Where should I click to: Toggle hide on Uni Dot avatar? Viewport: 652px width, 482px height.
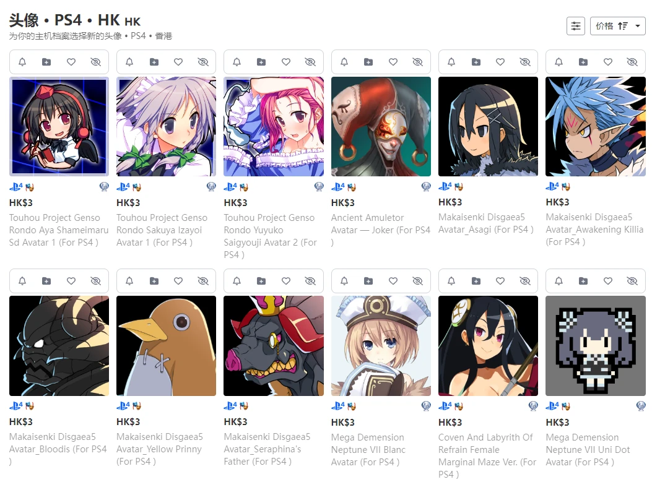coord(632,282)
